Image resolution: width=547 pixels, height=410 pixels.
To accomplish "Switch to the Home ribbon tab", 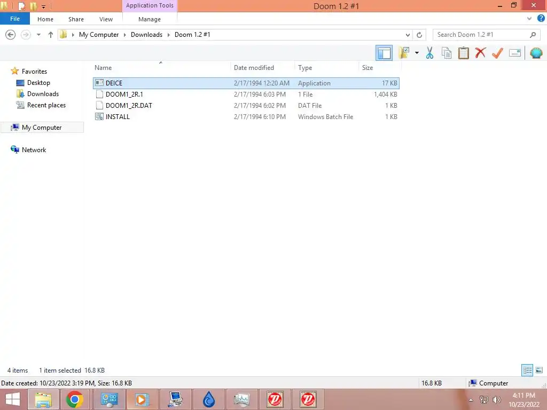I will coord(45,19).
